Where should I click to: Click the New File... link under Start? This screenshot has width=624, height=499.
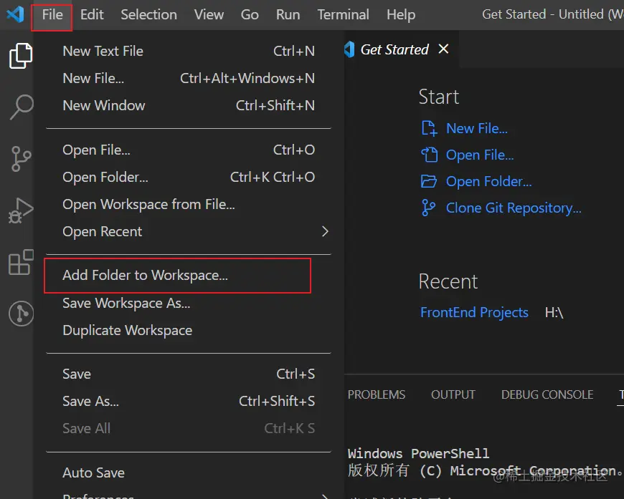(476, 128)
